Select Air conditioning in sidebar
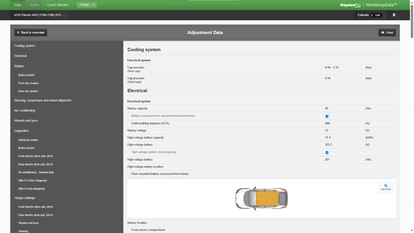 click(25, 110)
